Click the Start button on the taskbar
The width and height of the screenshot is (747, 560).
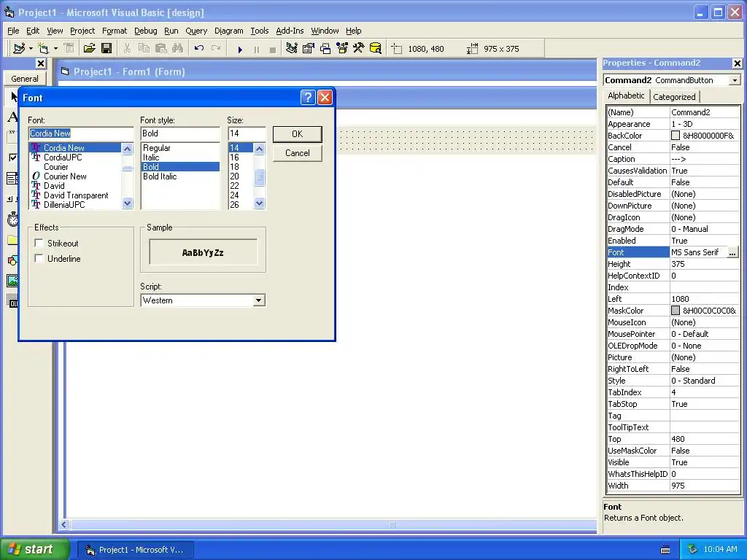point(35,549)
